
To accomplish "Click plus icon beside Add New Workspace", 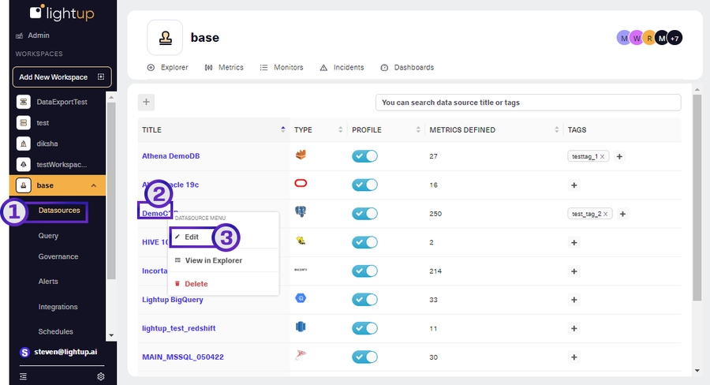I will click(100, 77).
